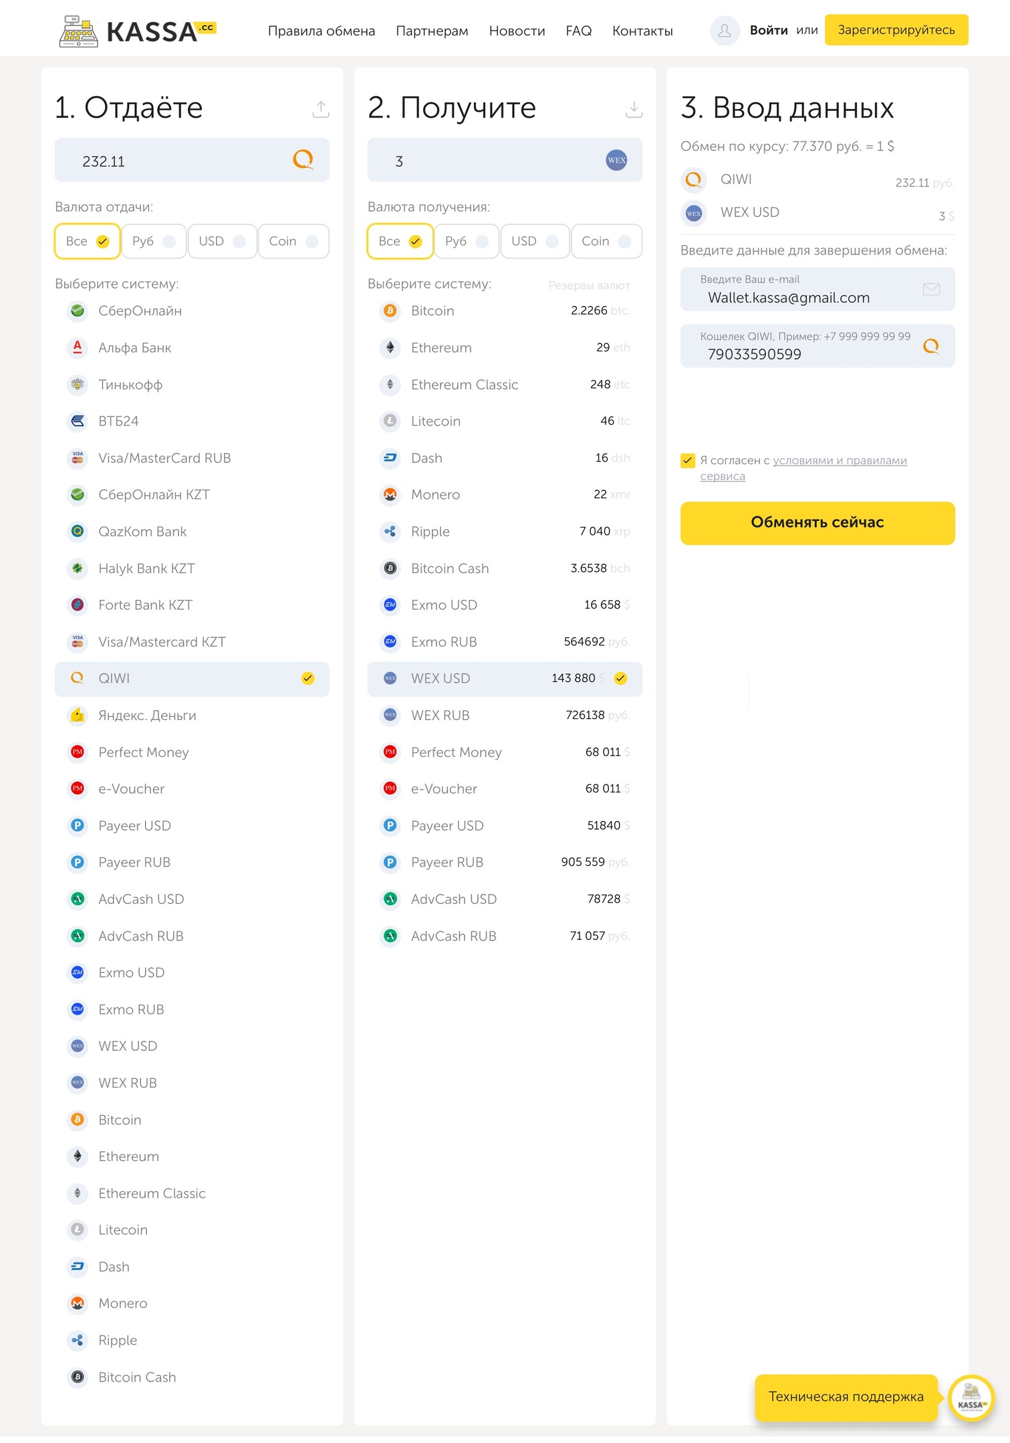This screenshot has height=1443, width=1010.
Task: Choose Perfect Money in the give list
Action: pyautogui.click(x=192, y=752)
